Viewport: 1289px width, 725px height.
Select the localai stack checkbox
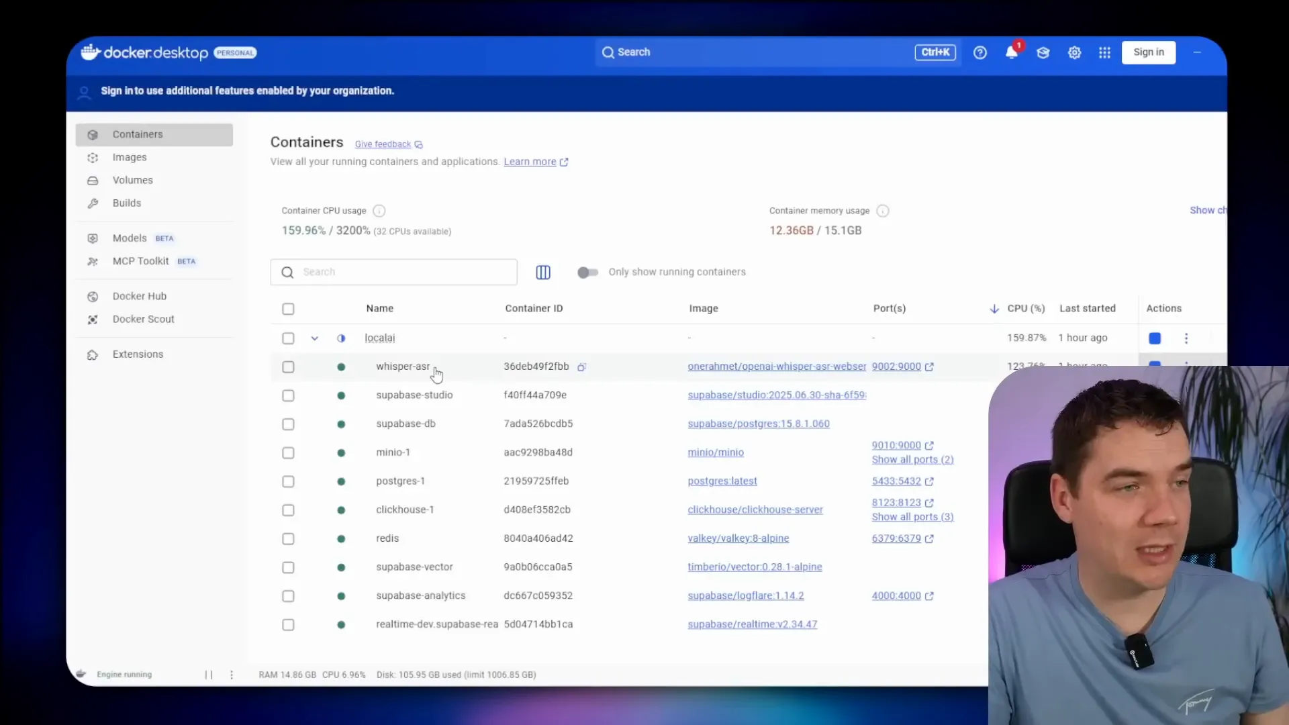[x=288, y=338]
